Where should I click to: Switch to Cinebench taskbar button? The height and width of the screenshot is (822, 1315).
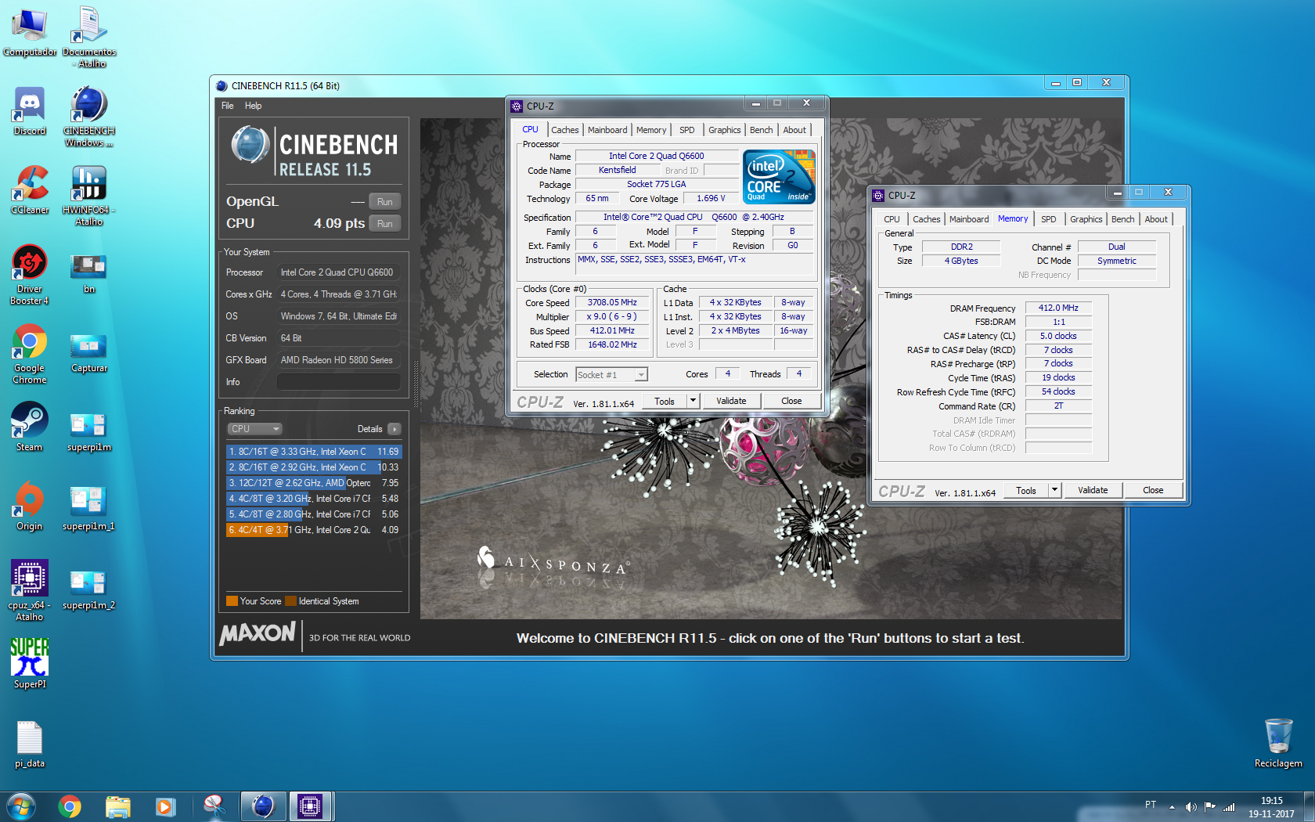263,806
